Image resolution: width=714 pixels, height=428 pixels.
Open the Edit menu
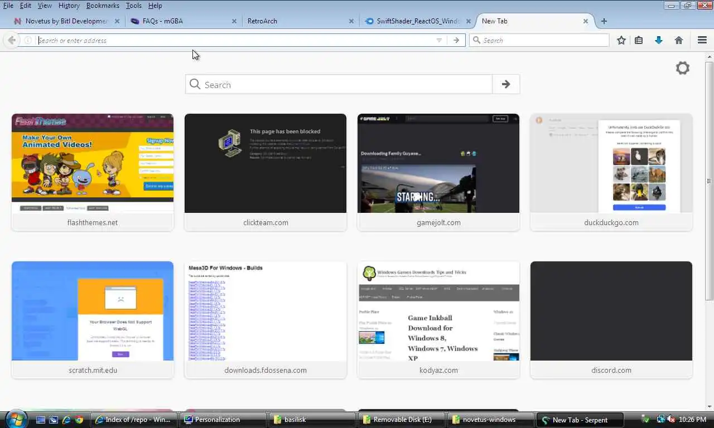[x=26, y=6]
